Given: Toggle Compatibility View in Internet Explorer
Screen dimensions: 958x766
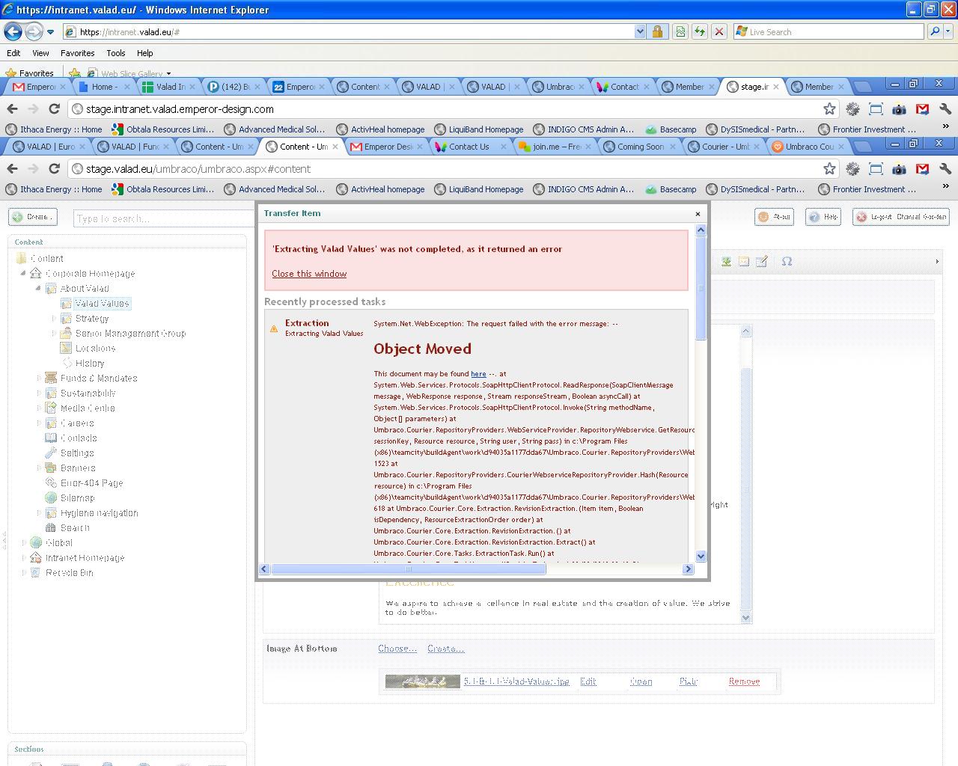Looking at the screenshot, I should (680, 31).
